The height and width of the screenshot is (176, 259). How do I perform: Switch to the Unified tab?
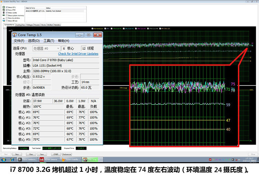click(x=50, y=25)
